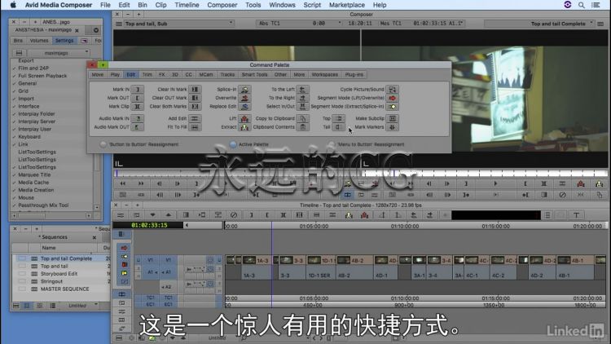Click the Top icon in Command Palette
611x344 pixels.
338,118
